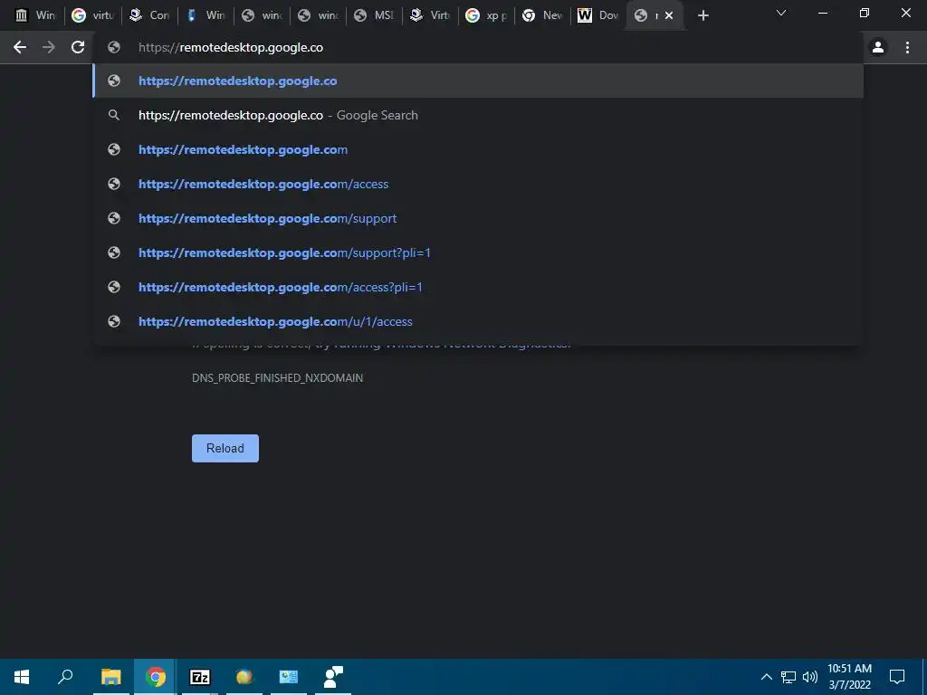Expand the tab search chevron
Screen dimensions: 927x695
point(781,13)
